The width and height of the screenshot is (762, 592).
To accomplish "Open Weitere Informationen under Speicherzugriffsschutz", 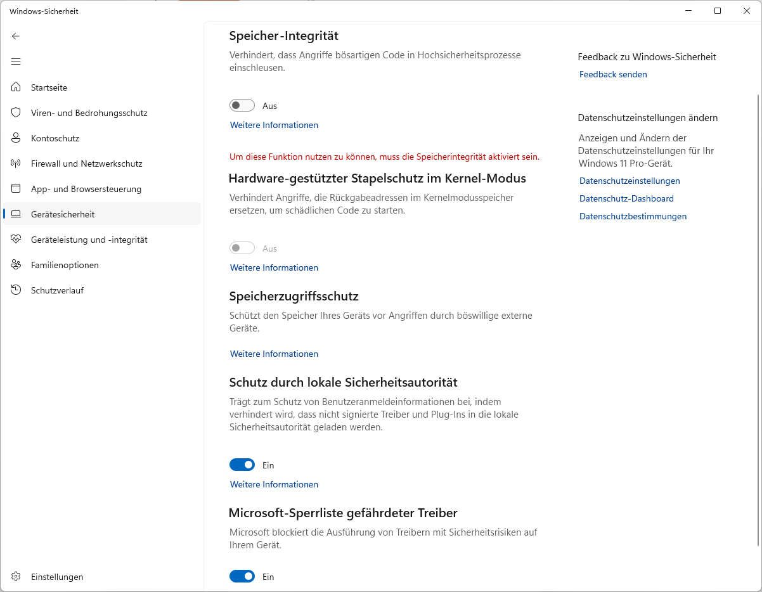I will coord(274,354).
